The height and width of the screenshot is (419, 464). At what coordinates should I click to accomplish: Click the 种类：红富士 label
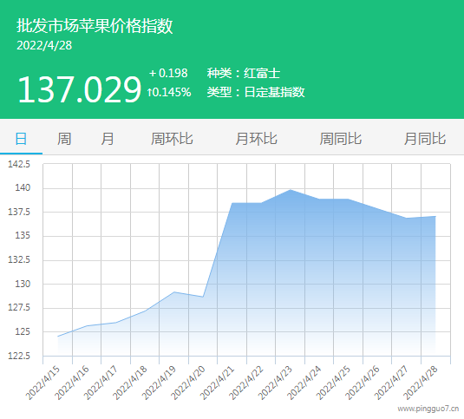(x=243, y=73)
